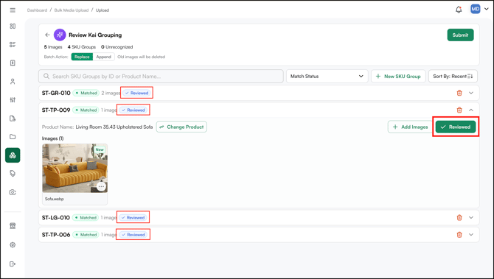Screen dimensions: 494x279
Task: Delete the ST-TP-006 SKU group
Action: [459, 234]
